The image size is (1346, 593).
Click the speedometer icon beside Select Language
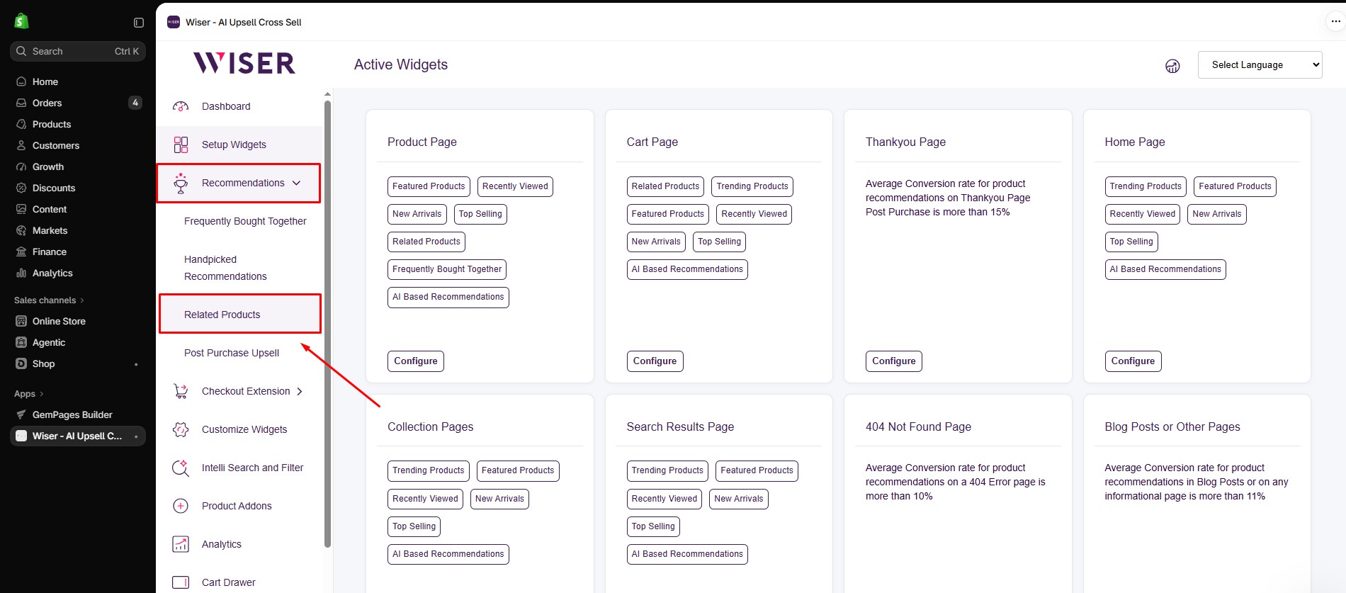coord(1172,66)
